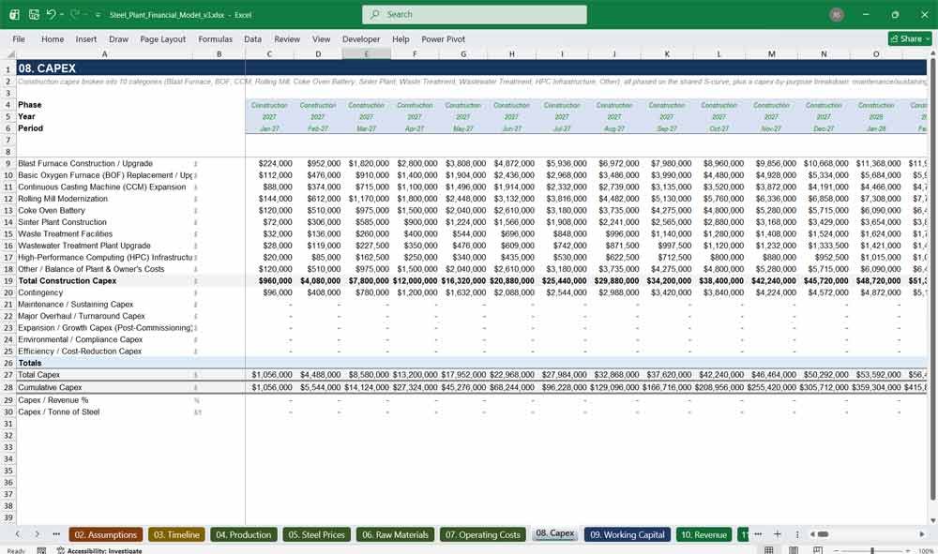Open the Draw ribbon tab
This screenshot has height=554, width=938.
[118, 38]
